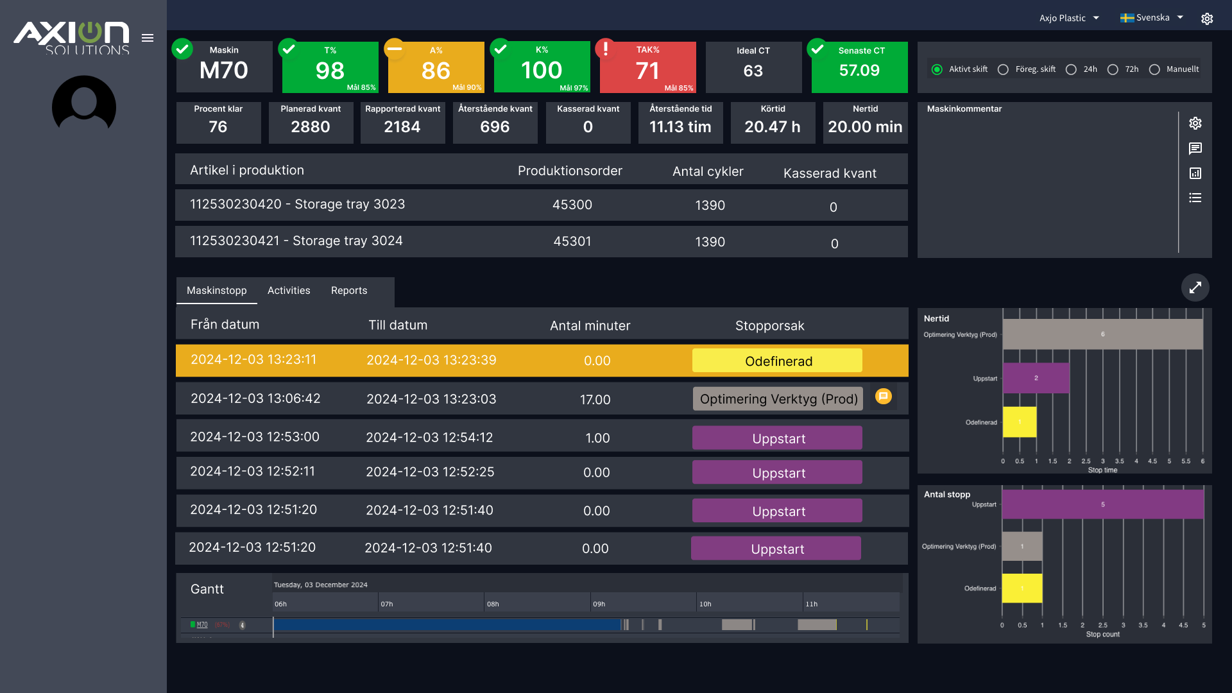Click production order 45300
Screen dimensions: 1232x693
pyautogui.click(x=572, y=205)
